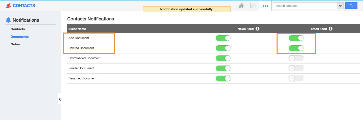363x120 pixels.
Task: Toggle News Feed for Renamed Document
Action: click(223, 78)
